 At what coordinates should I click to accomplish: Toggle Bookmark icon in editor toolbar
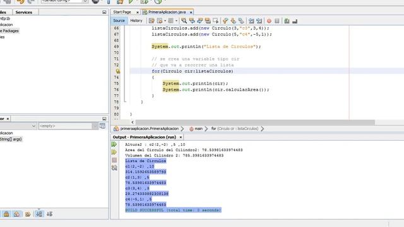pos(241,21)
